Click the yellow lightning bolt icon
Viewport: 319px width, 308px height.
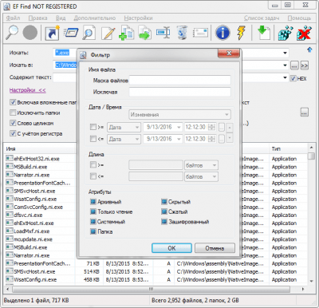click(x=242, y=33)
